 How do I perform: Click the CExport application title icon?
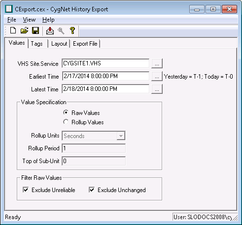9,9
